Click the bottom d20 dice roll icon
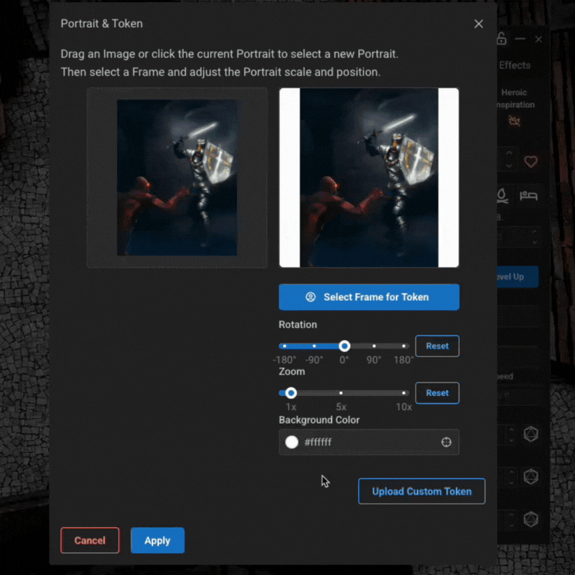575x575 pixels. tap(530, 519)
